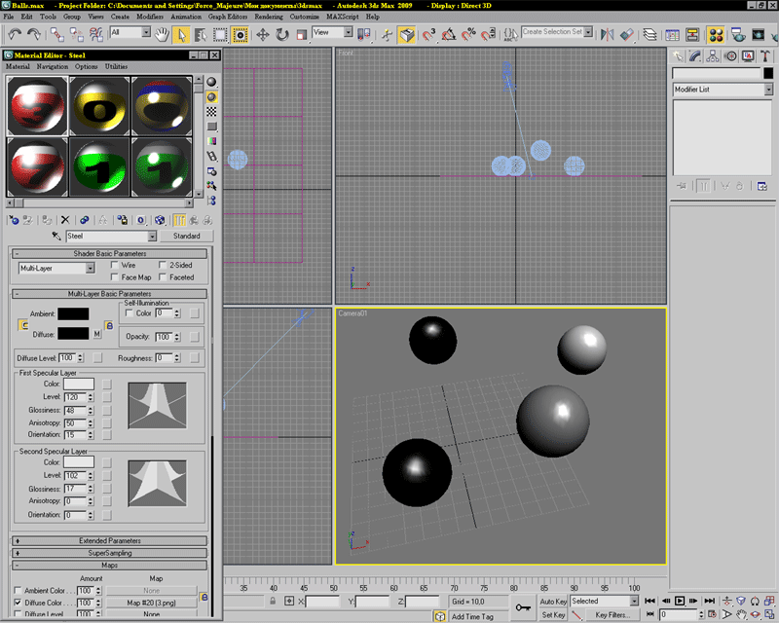Open the Utilities menu in Material Editor
This screenshot has width=779, height=623.
tap(116, 66)
